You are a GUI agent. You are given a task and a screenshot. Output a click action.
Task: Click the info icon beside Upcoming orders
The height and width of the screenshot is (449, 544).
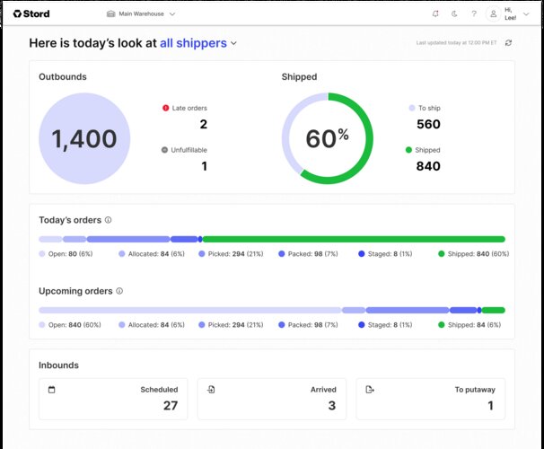(x=119, y=291)
